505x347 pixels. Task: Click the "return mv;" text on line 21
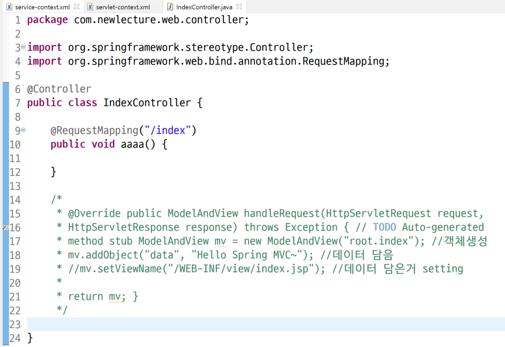click(97, 296)
